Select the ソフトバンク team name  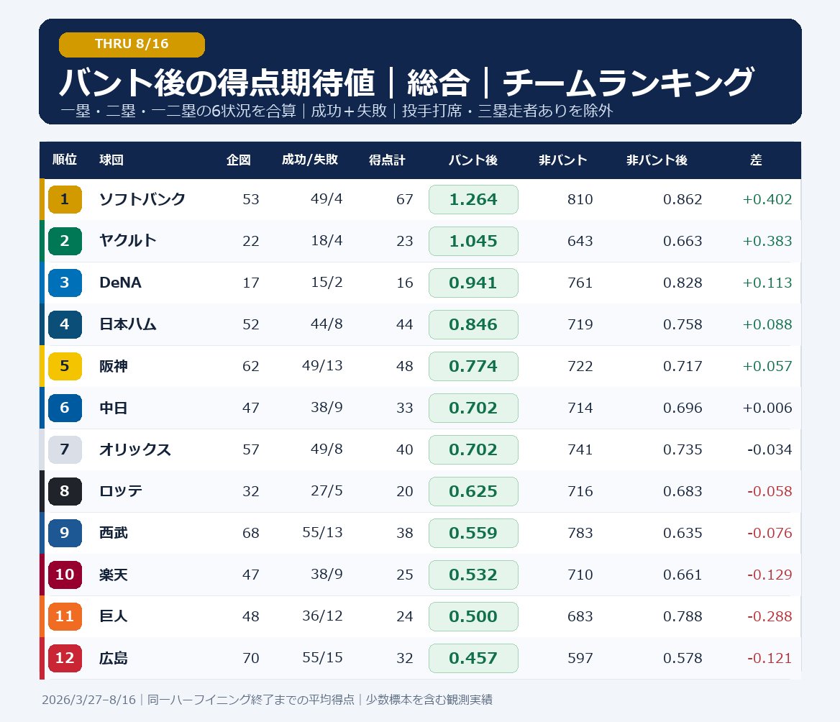[142, 199]
